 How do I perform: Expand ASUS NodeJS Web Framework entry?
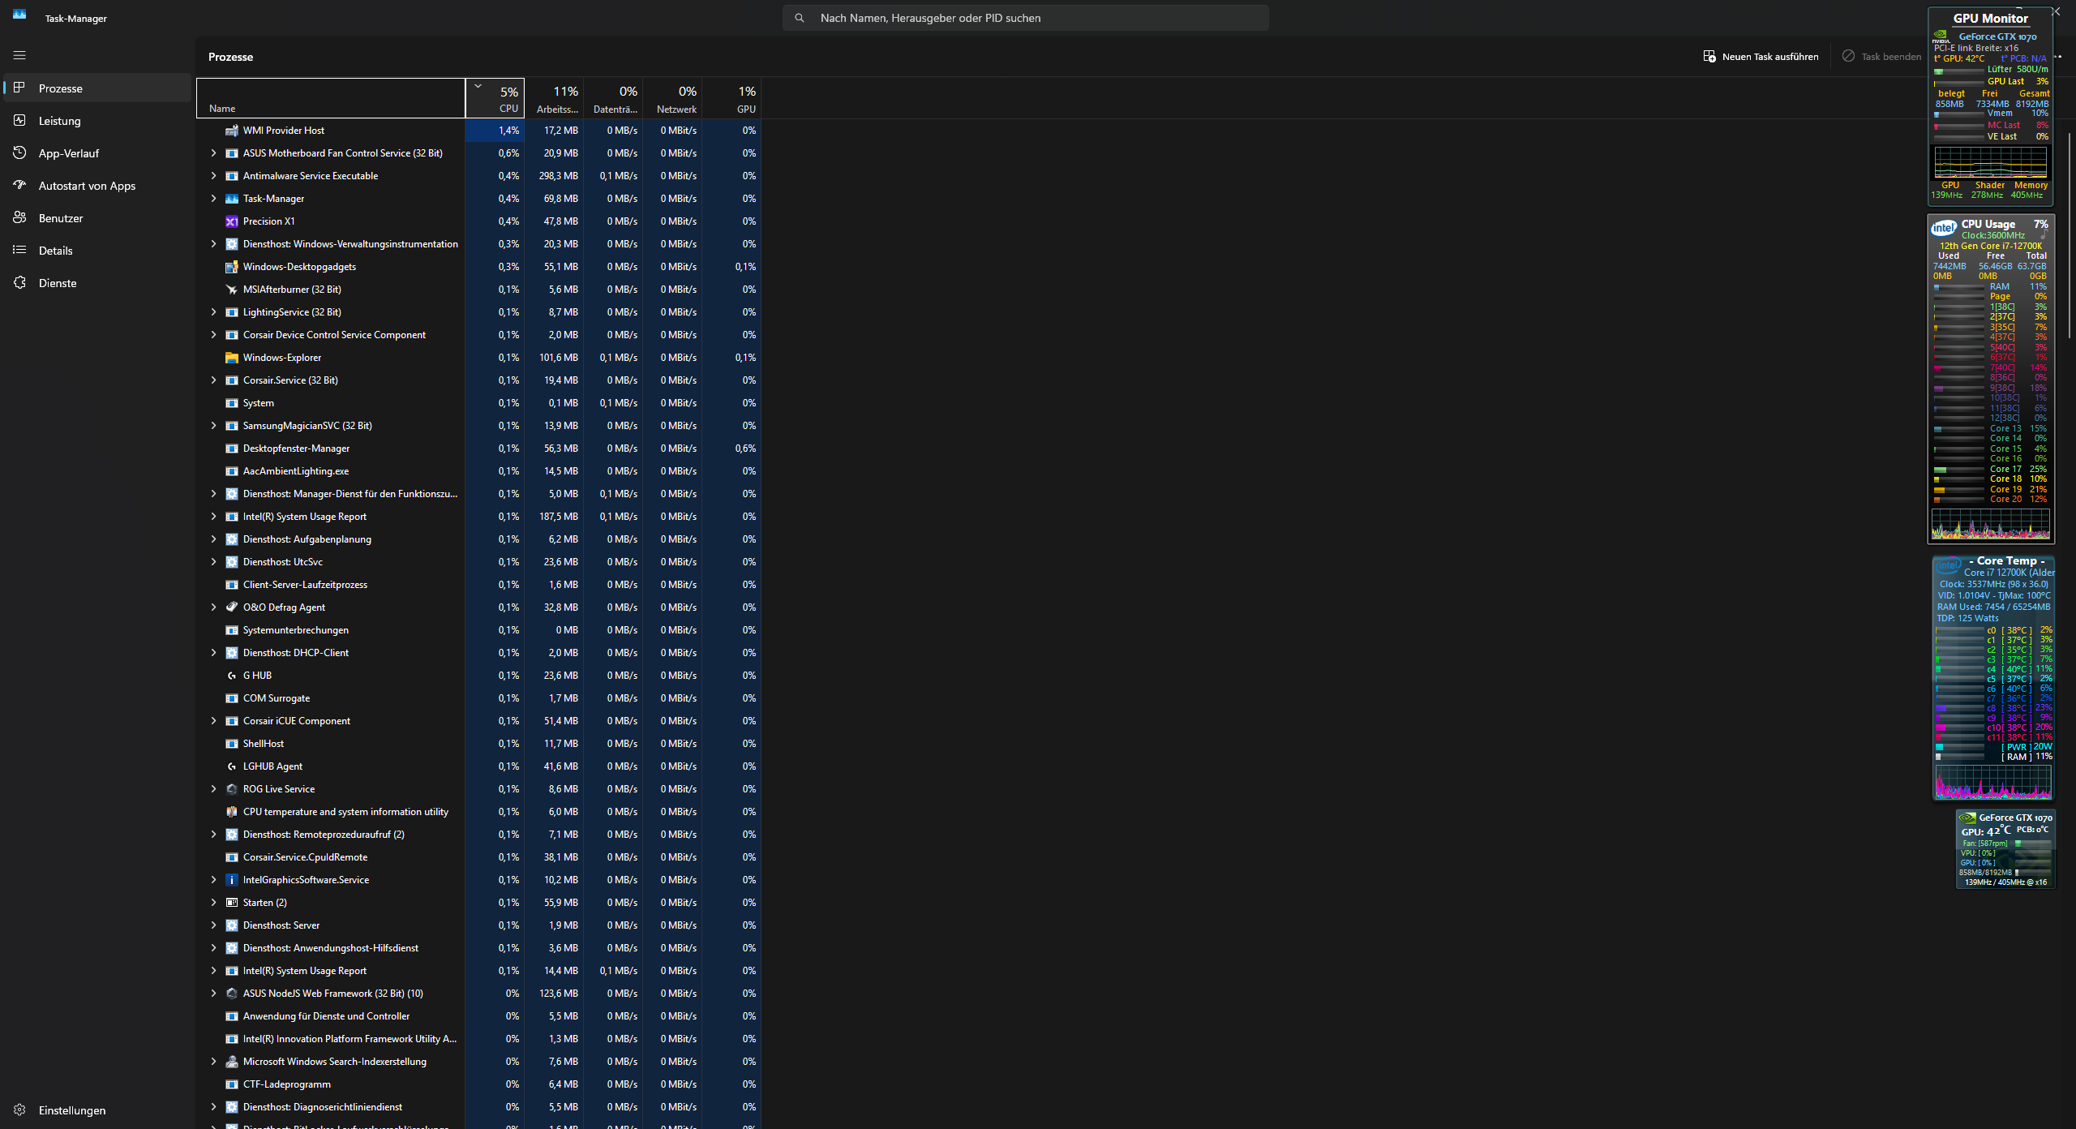point(211,993)
